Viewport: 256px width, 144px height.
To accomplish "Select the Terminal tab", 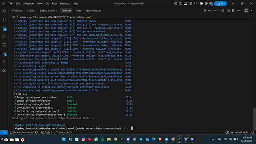I will tap(66, 11).
